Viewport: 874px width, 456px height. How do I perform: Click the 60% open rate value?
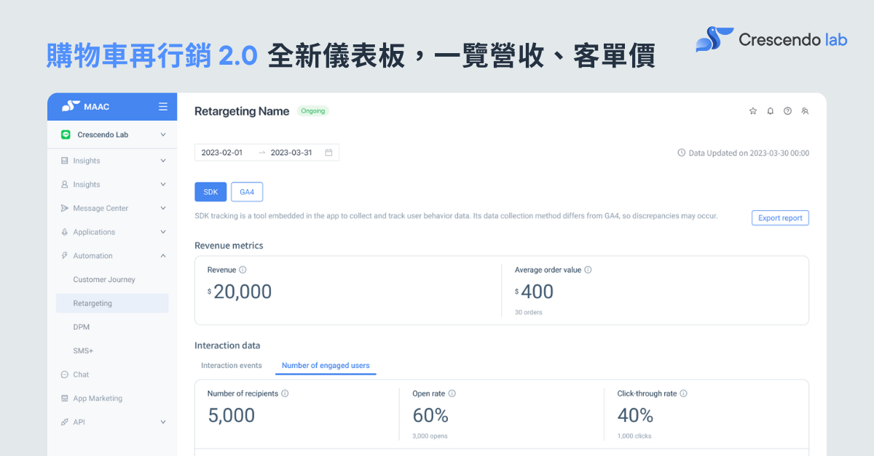(430, 415)
